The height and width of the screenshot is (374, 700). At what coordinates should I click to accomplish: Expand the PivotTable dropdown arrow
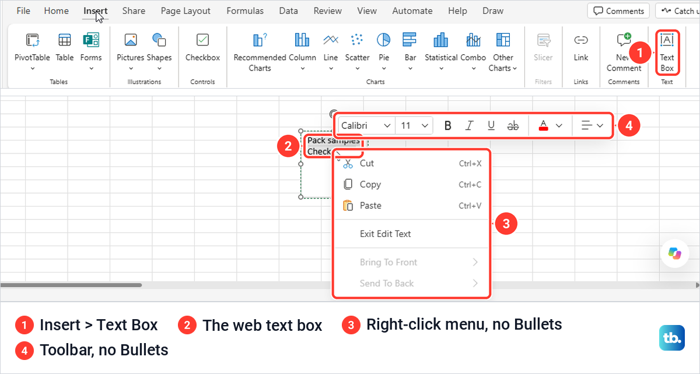coord(32,68)
